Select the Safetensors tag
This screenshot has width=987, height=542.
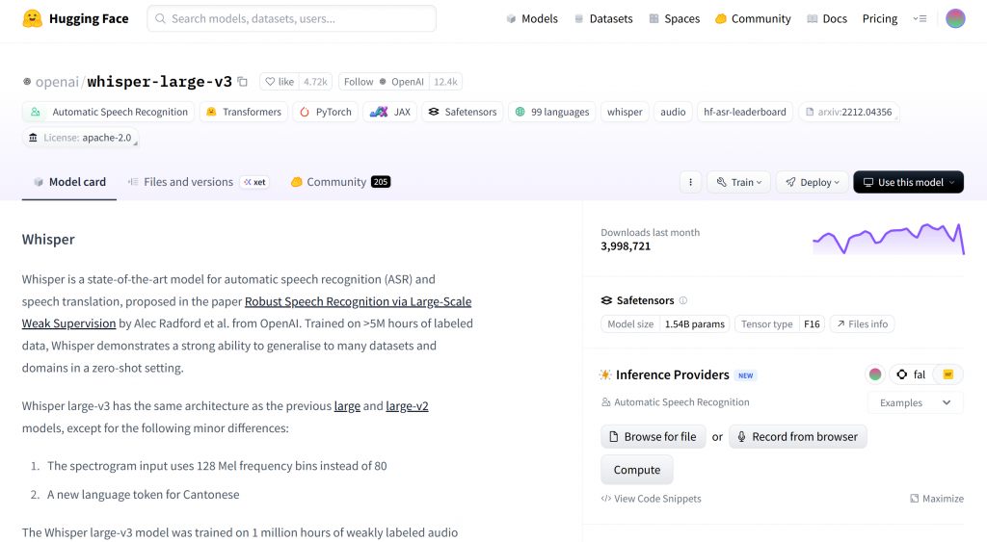coord(462,112)
